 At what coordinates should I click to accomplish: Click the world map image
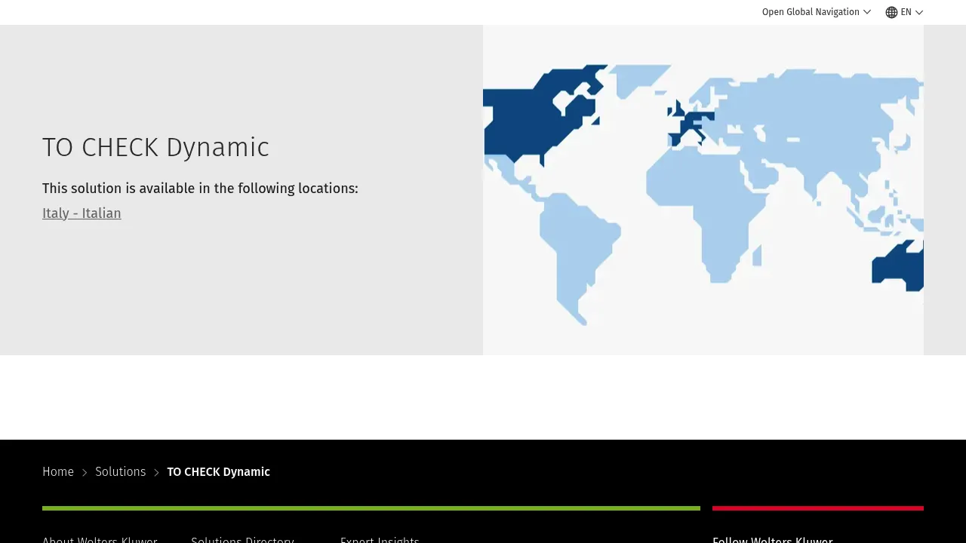[x=703, y=190]
